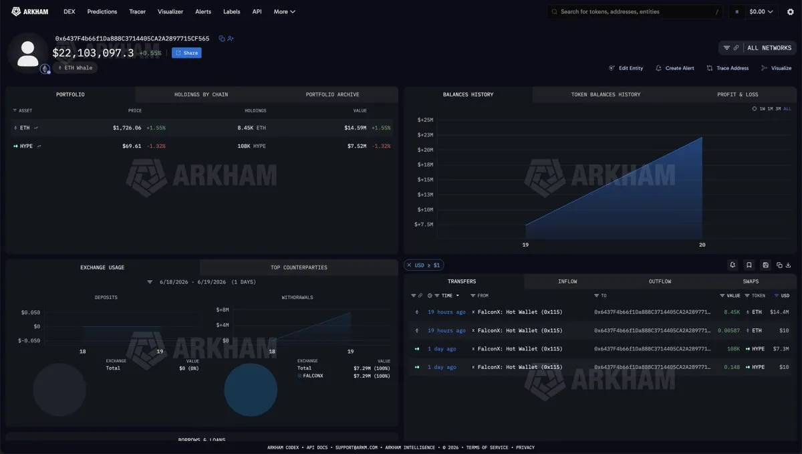Copy the wallet address with the copy icon
The image size is (802, 454).
[x=222, y=39]
